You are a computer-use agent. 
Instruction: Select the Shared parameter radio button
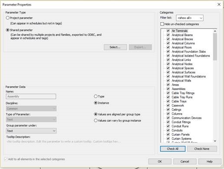[x=7, y=30]
